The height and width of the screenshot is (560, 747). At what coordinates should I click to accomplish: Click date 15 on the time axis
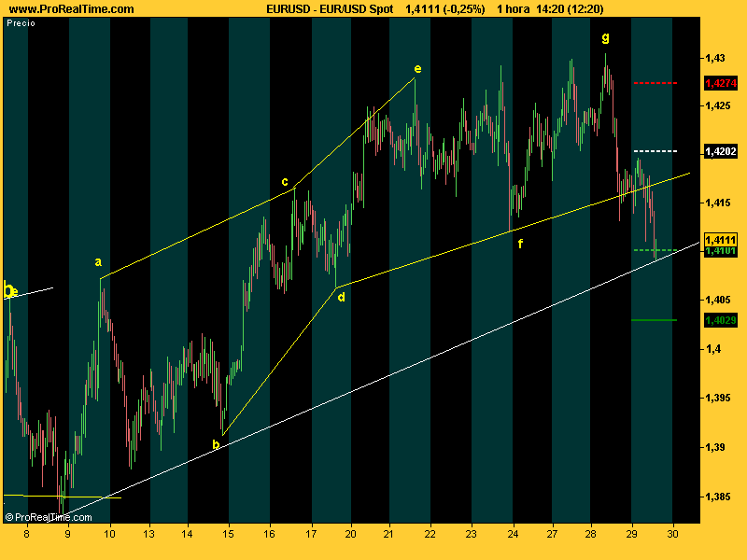pyautogui.click(x=229, y=534)
